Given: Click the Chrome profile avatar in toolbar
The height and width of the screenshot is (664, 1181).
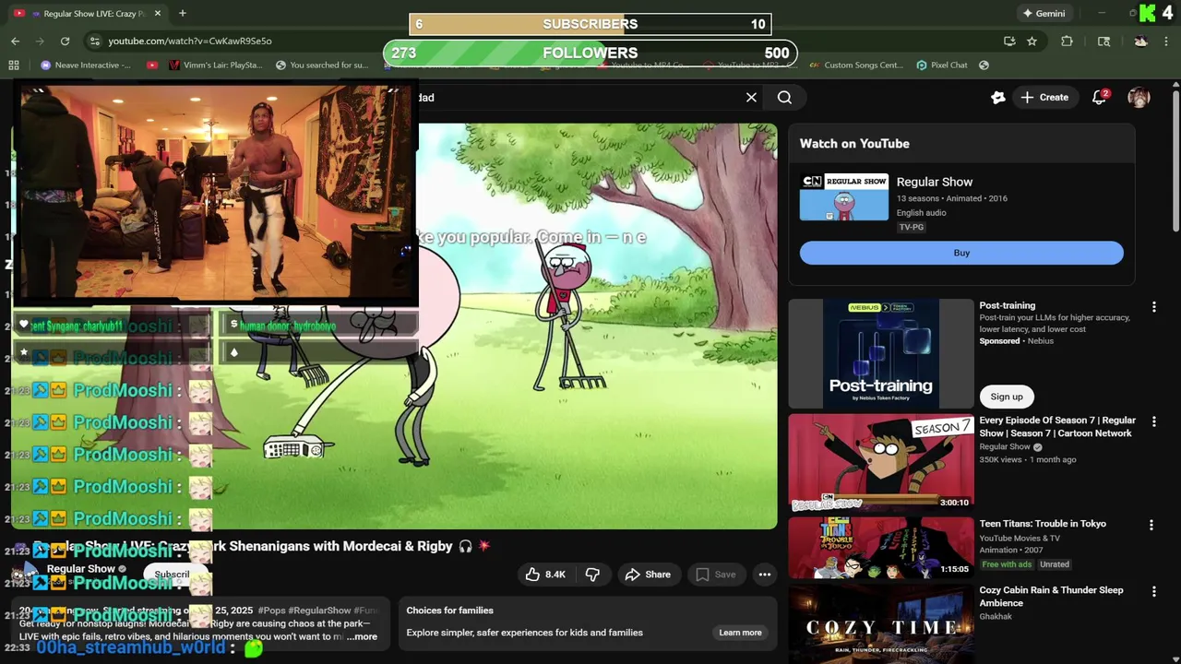Looking at the screenshot, I should click(1140, 41).
